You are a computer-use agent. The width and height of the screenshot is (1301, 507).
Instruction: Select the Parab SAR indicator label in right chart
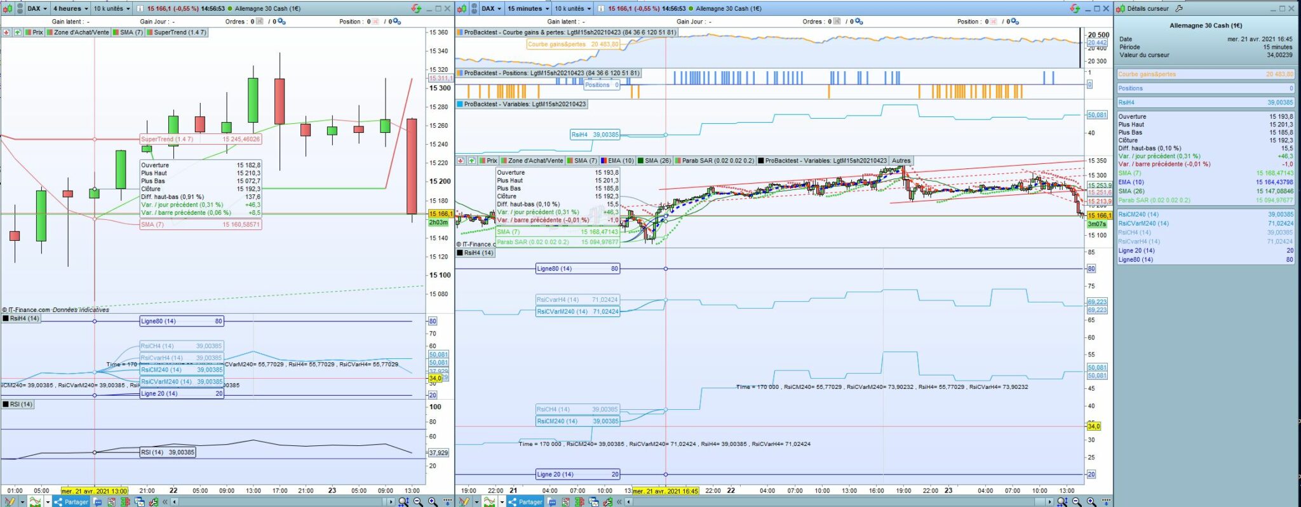click(x=714, y=161)
